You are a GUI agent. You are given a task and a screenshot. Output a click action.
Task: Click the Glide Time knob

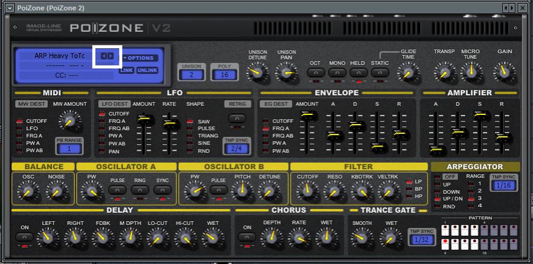pos(407,73)
